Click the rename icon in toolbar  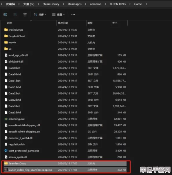click(x=5, y=14)
